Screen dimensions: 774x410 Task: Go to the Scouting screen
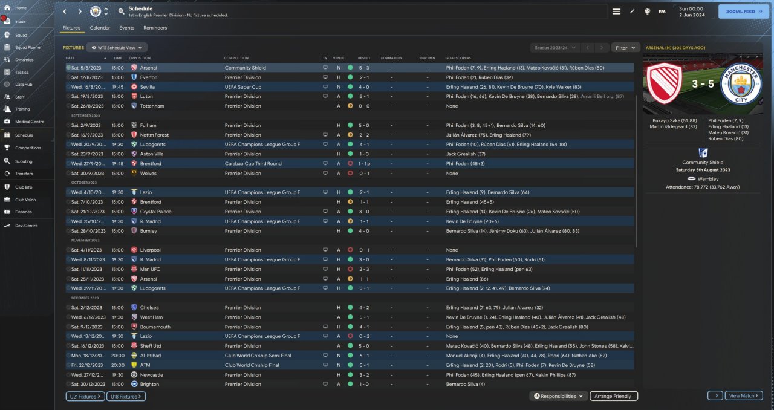(x=24, y=161)
